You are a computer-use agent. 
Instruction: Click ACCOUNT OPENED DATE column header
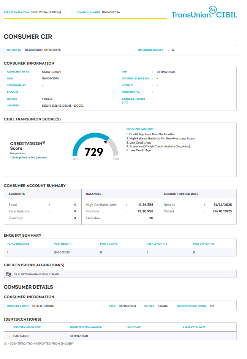coord(181,194)
